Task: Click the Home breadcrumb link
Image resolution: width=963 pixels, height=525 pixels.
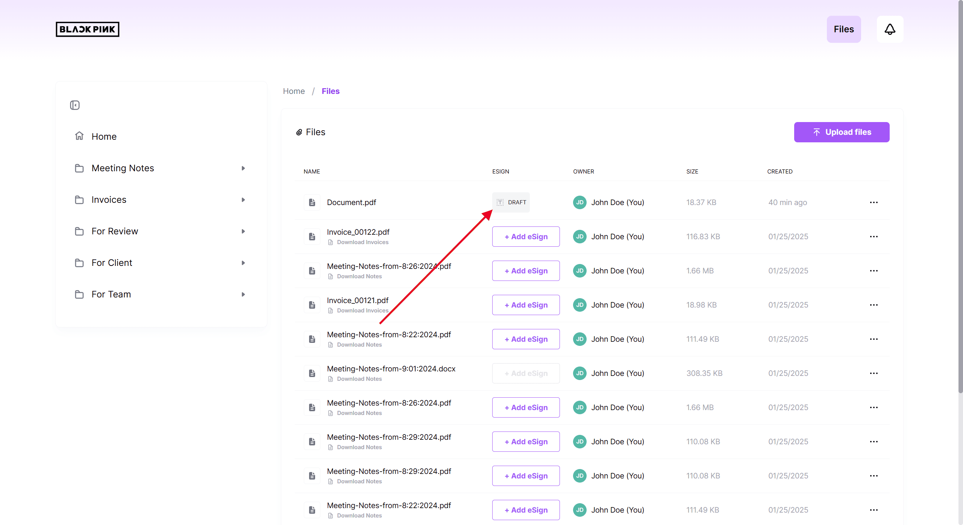Action: pos(294,91)
